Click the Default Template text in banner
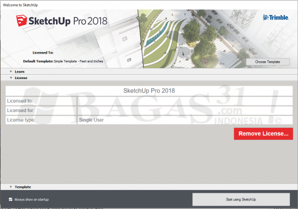Viewport: 298px width, 209px height. pyautogui.click(x=63, y=61)
